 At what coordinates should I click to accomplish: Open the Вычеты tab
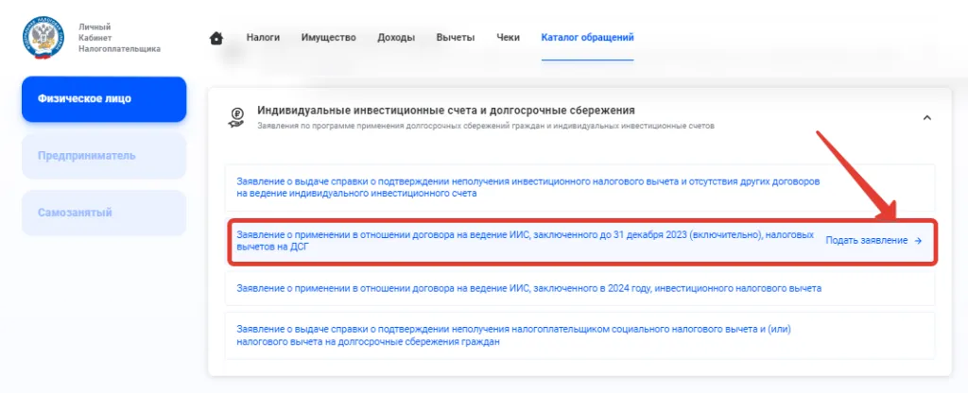click(x=456, y=38)
